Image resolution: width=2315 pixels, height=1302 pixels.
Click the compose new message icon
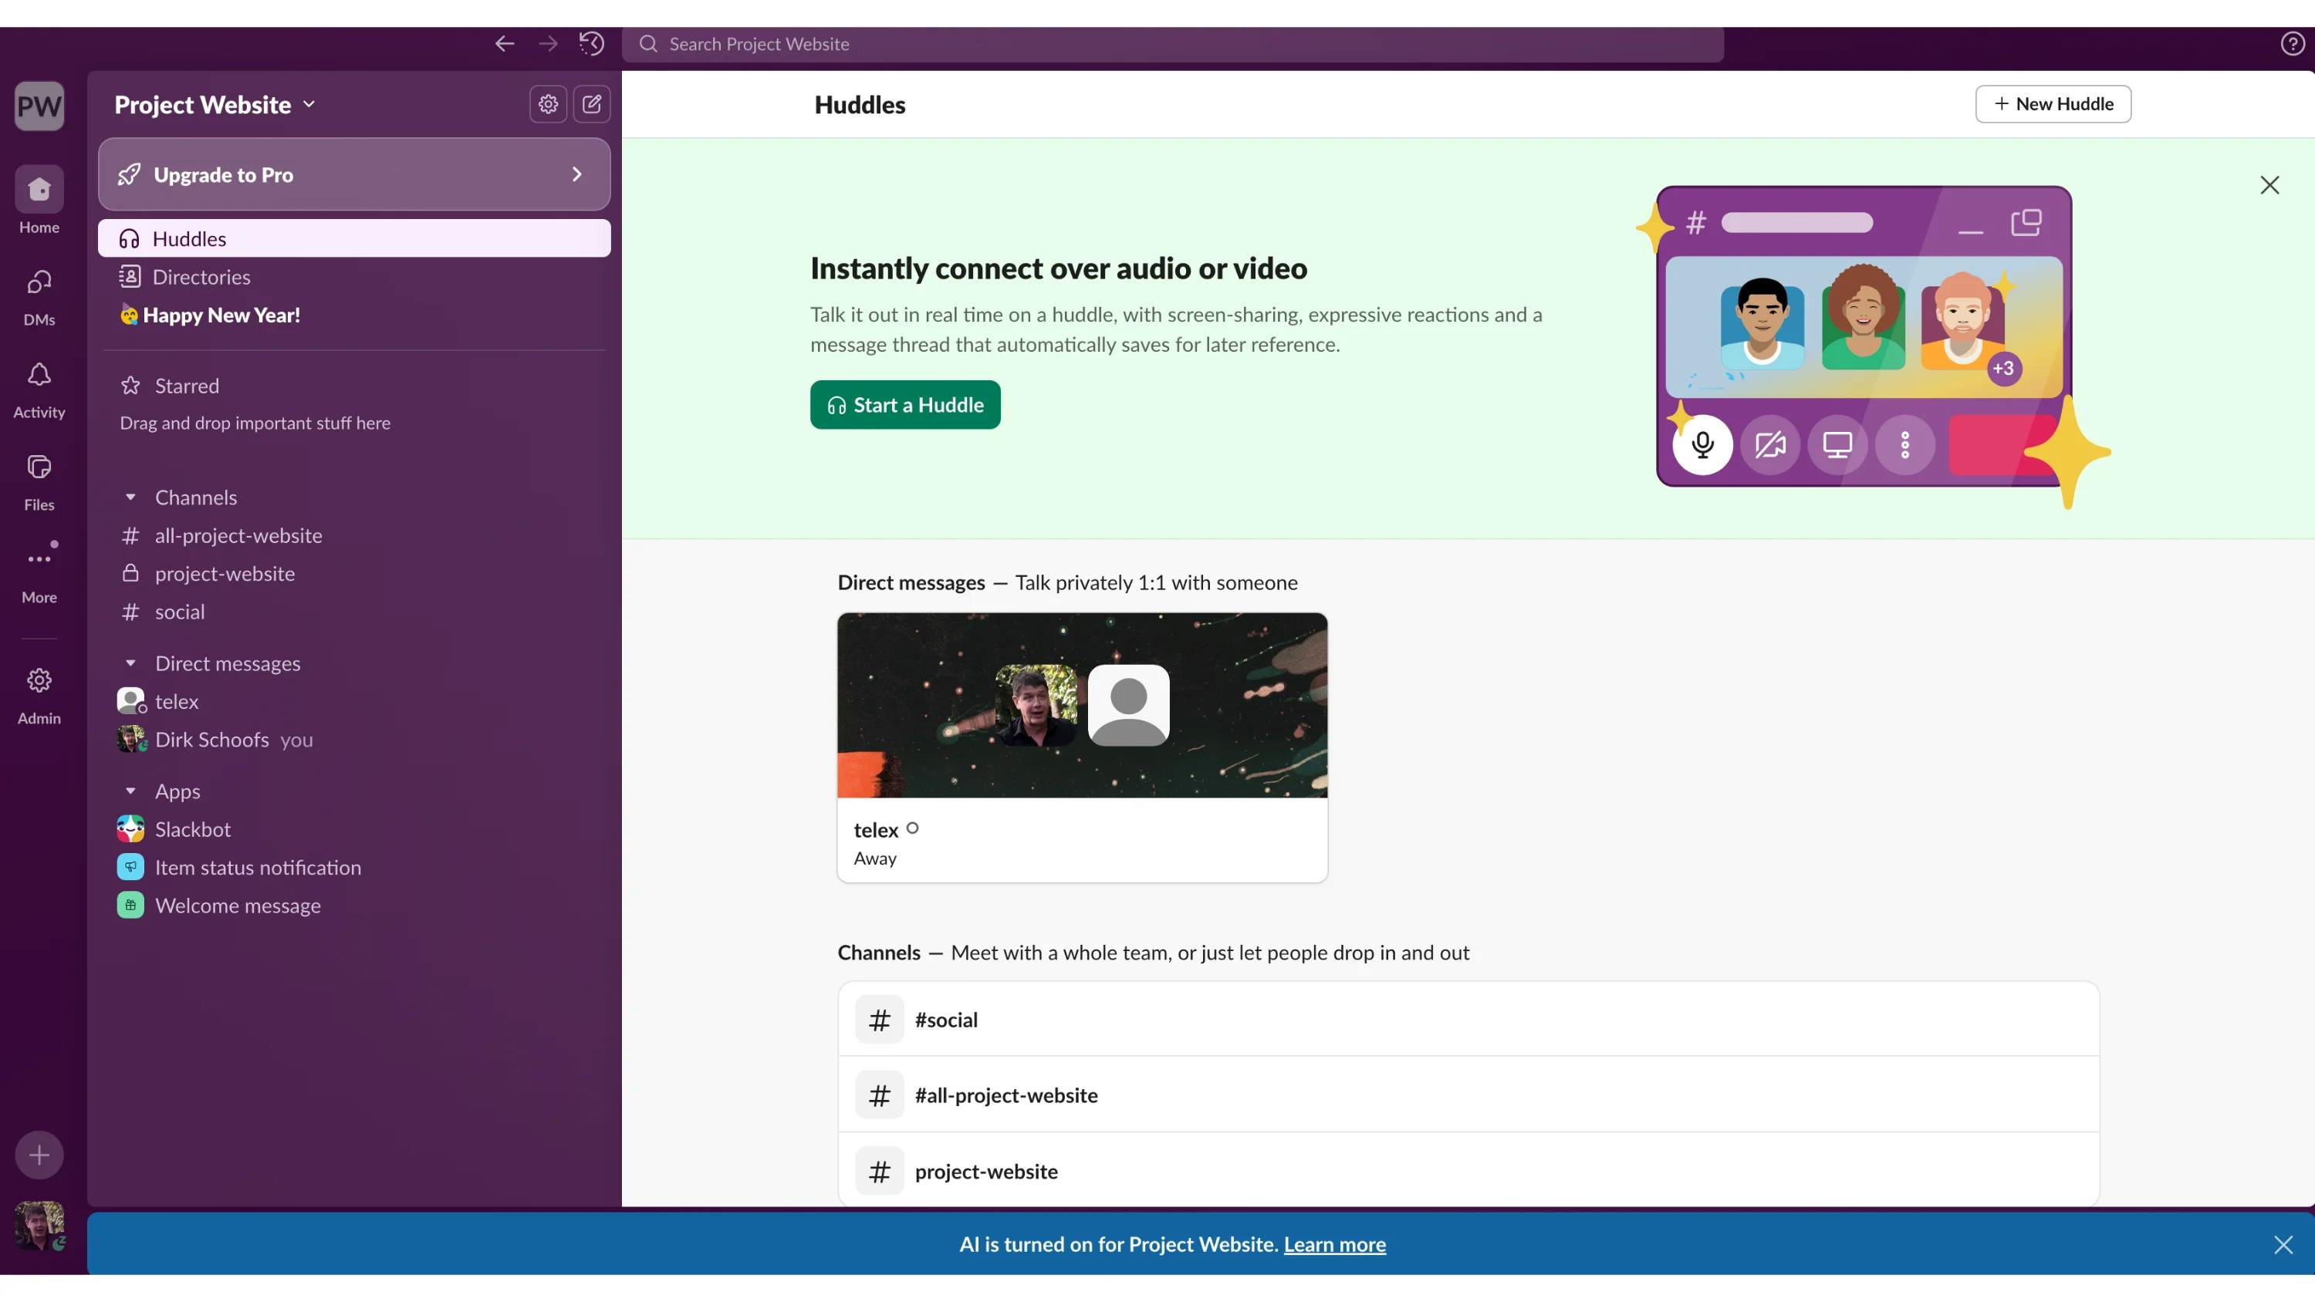591,104
